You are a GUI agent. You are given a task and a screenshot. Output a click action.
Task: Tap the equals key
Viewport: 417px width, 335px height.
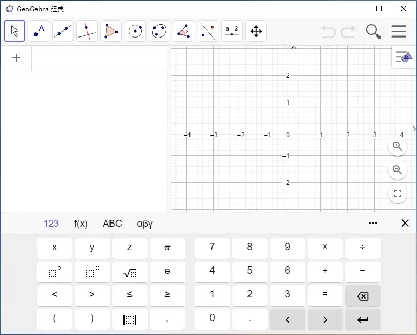[x=325, y=295]
